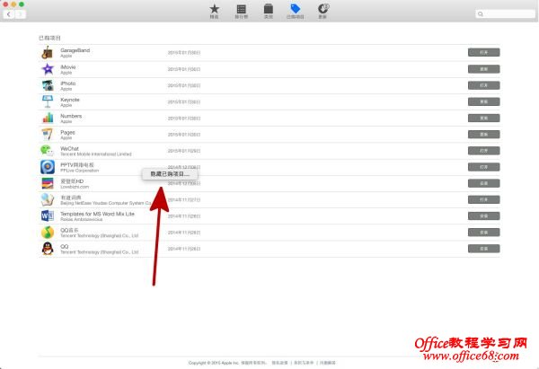Click the GarageBand guitar icon

click(48, 53)
